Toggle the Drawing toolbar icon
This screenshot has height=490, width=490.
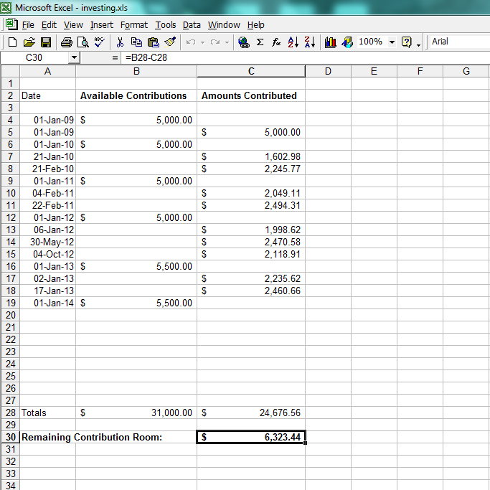(x=347, y=42)
